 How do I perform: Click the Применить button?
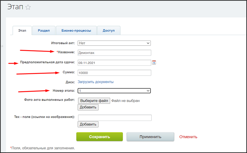tap(150, 137)
